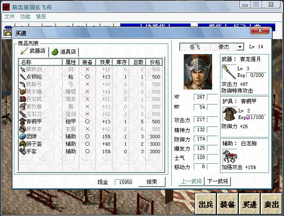Go to 下一武将
This screenshot has height=216, width=284.
(x=217, y=181)
